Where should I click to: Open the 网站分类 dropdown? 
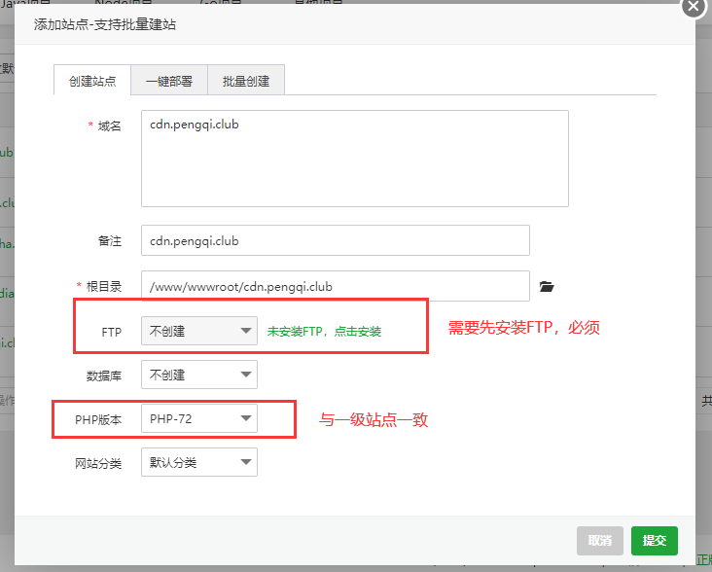pos(198,462)
